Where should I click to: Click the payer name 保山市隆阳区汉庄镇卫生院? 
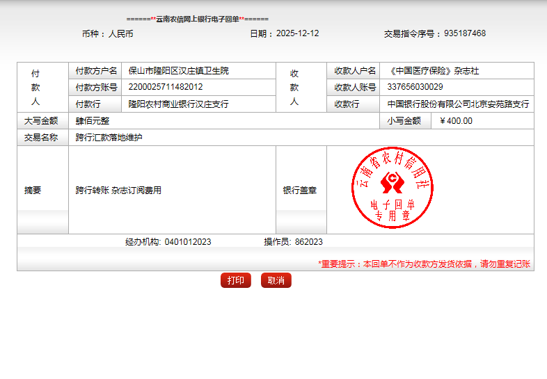point(178,71)
